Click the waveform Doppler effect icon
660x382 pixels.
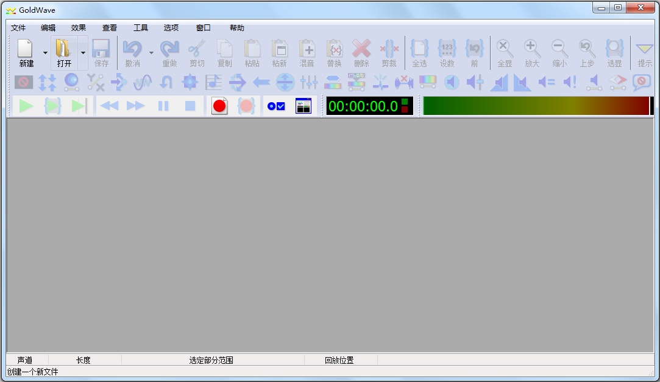click(142, 82)
